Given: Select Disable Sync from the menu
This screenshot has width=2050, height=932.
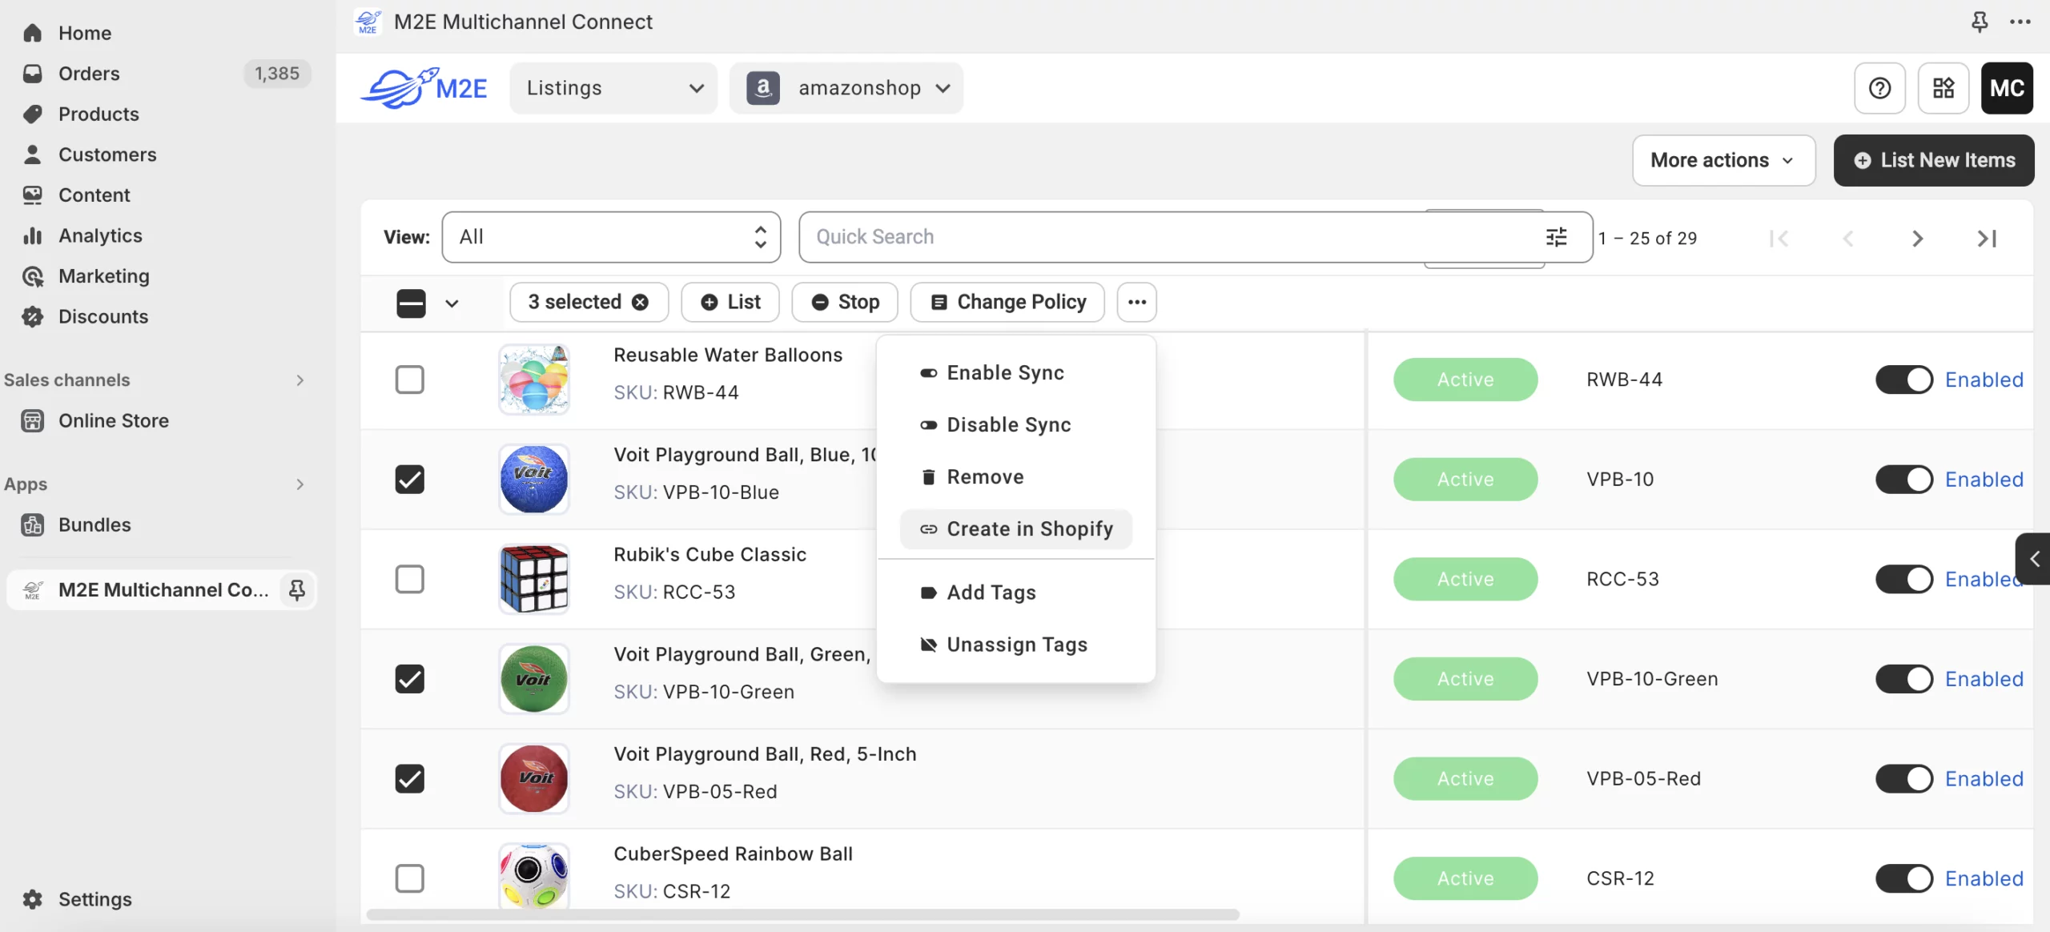Looking at the screenshot, I should (x=1007, y=425).
